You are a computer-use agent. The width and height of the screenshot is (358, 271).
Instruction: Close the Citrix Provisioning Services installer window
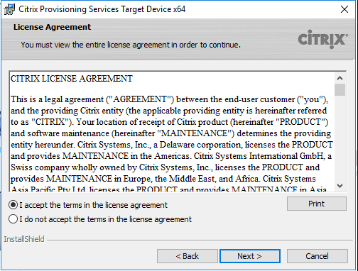point(345,9)
